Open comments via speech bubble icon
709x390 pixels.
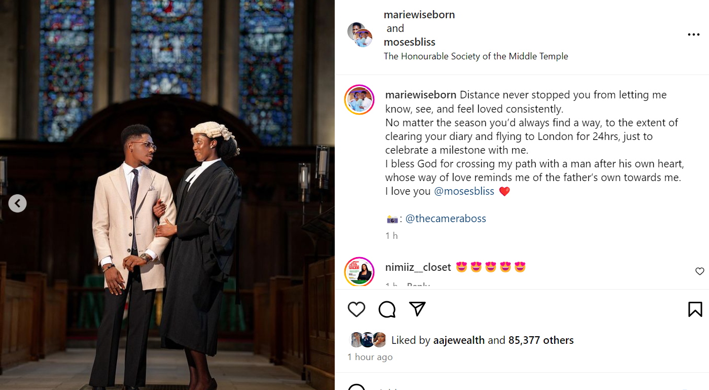(387, 309)
